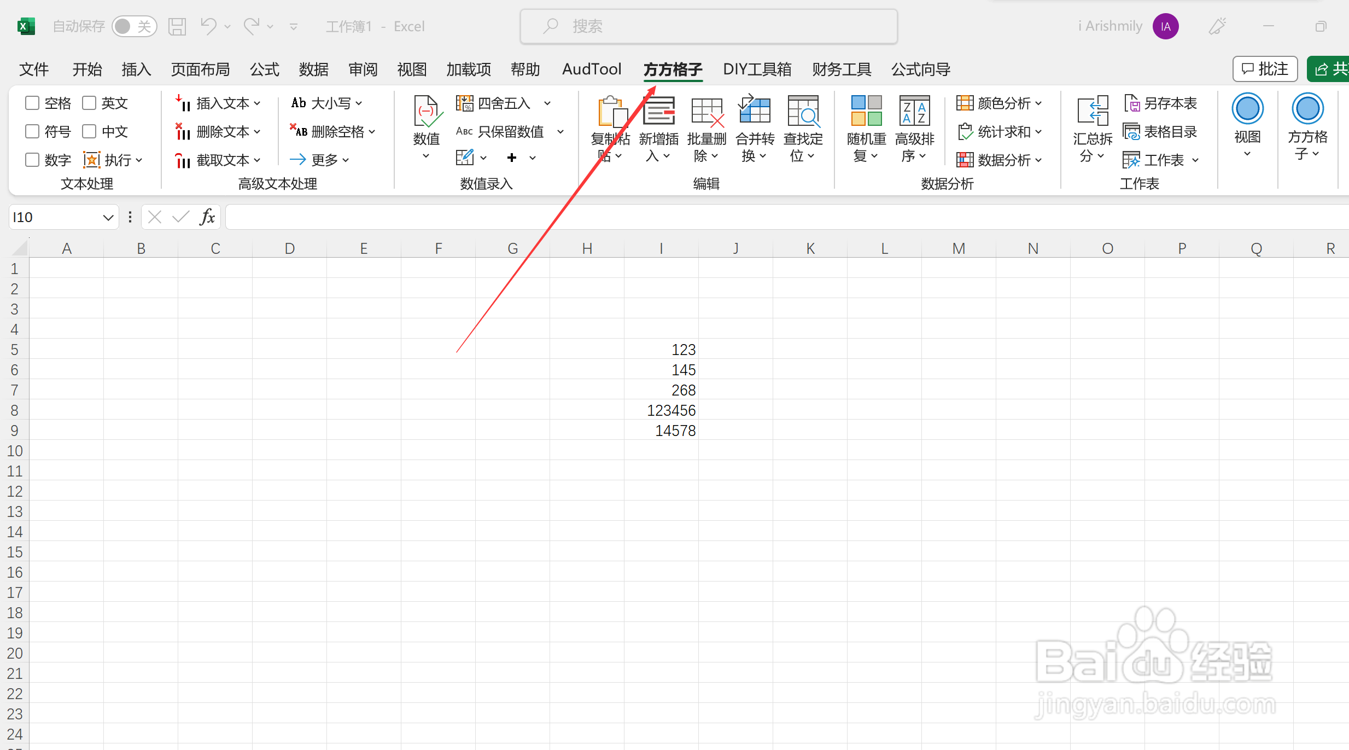Open Quick Access Toolbar customize arrow

[294, 26]
